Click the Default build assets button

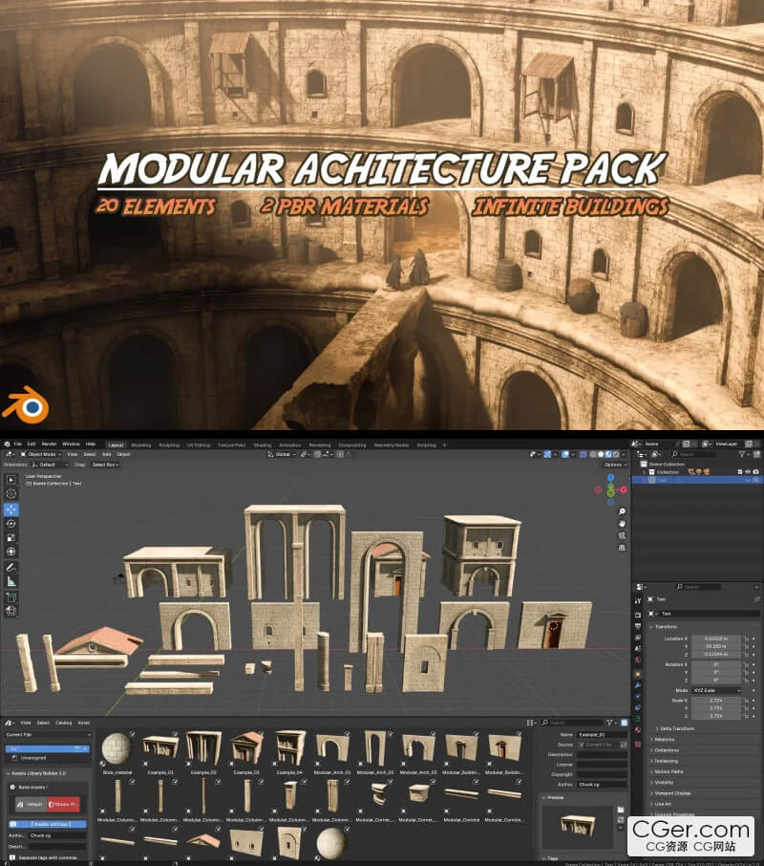[31, 804]
